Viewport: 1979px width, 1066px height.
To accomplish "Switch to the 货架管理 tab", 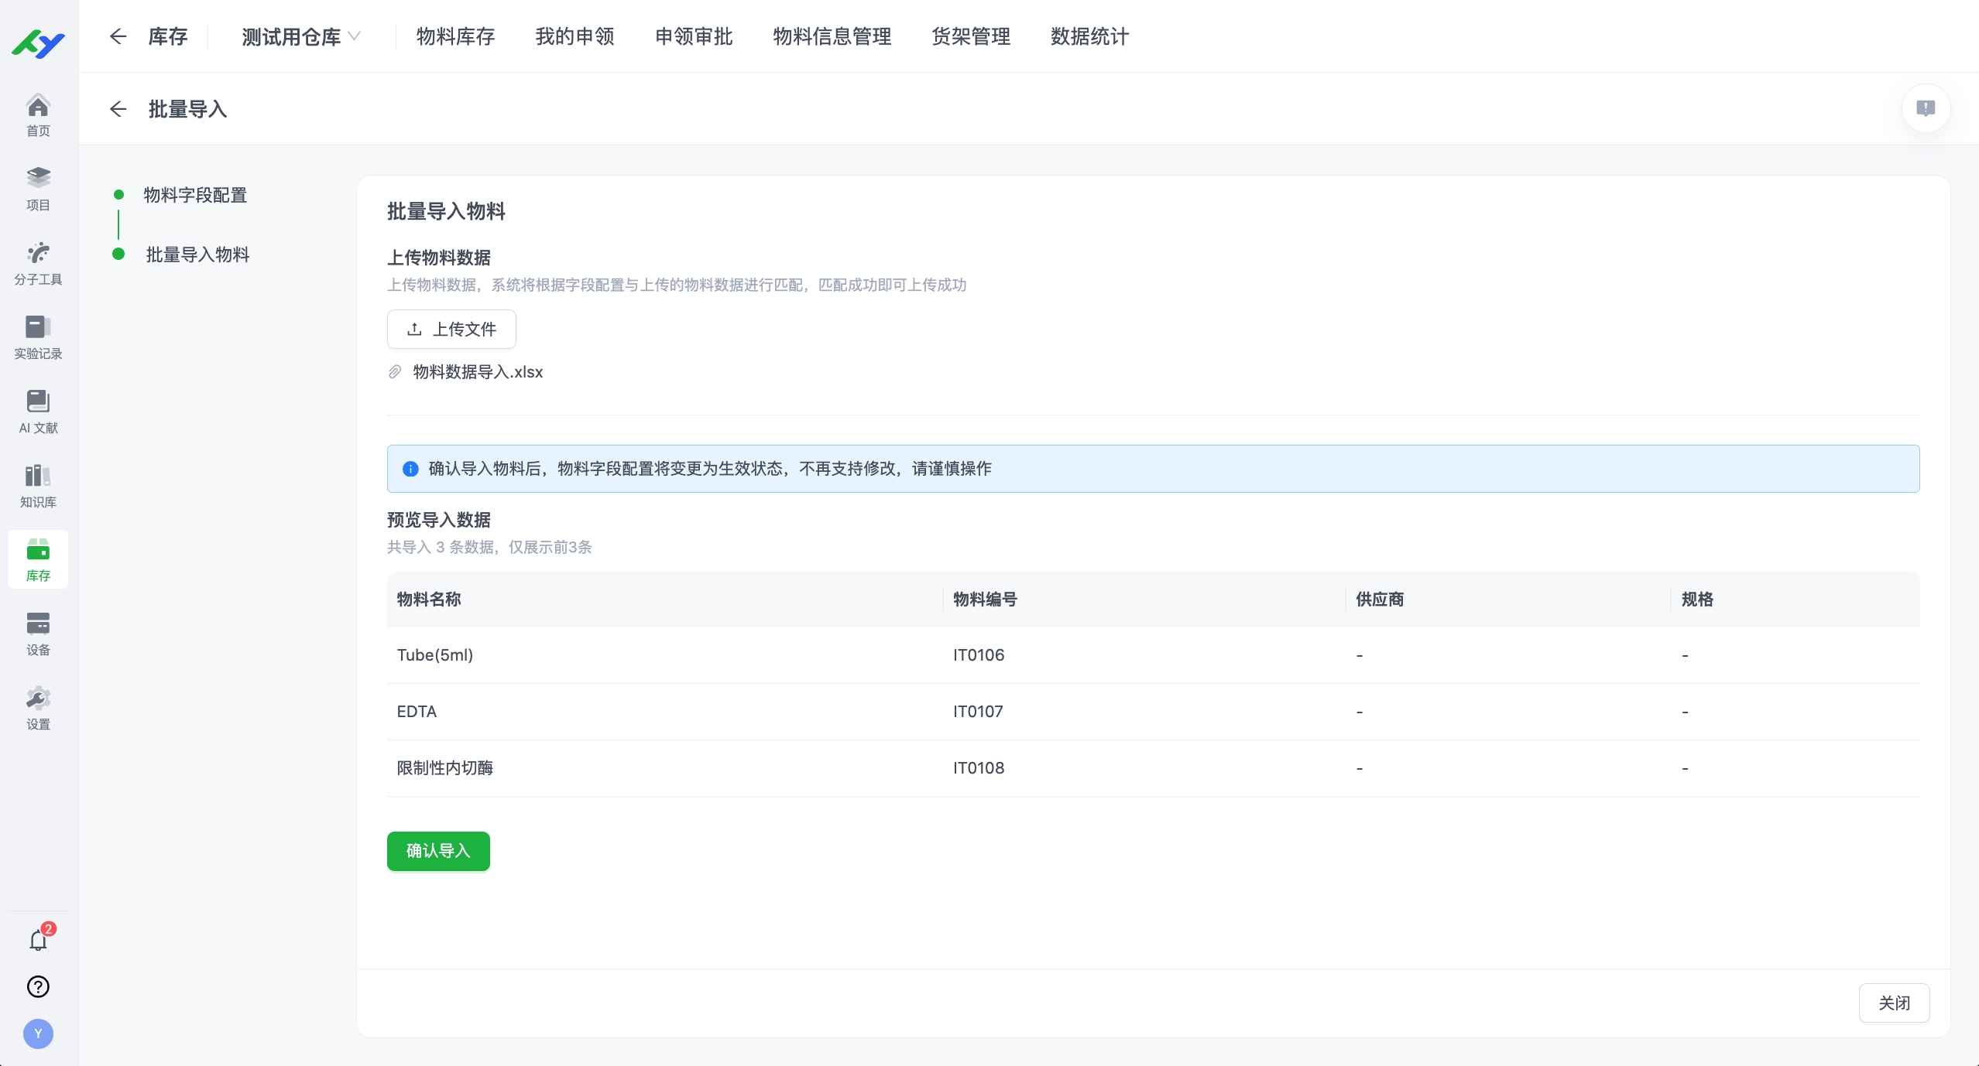I will 970,36.
